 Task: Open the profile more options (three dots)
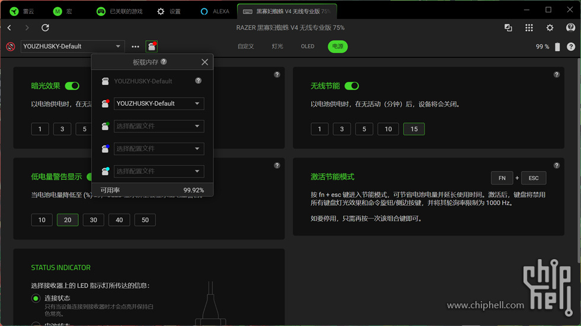pyautogui.click(x=135, y=47)
